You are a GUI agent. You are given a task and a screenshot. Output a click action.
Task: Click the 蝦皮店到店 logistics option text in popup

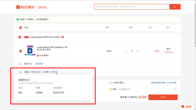pos(59,93)
